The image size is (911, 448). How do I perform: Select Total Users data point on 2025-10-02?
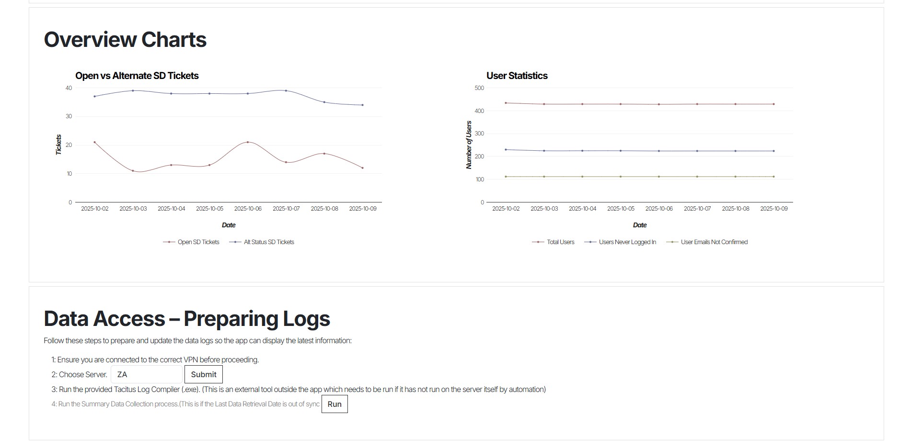(x=506, y=103)
